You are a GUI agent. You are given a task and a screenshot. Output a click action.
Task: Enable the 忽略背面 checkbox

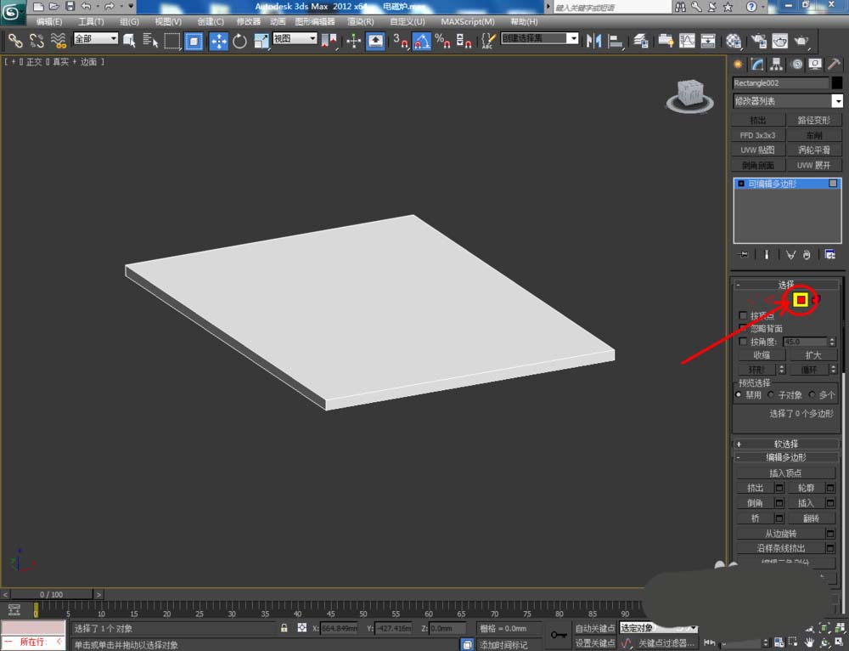tap(744, 328)
